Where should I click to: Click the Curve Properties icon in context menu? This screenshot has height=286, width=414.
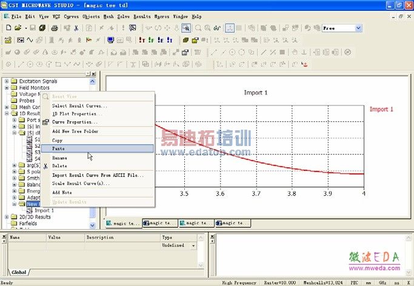45,122
